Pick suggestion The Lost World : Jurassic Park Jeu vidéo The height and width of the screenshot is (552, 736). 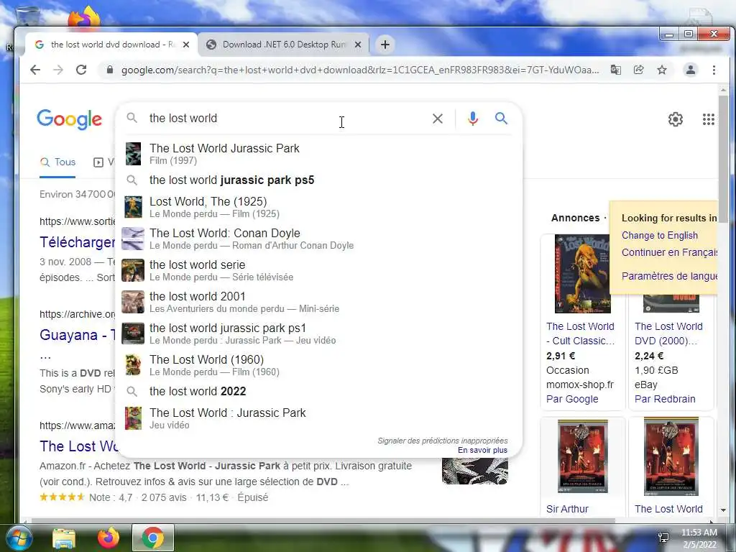[x=318, y=418]
